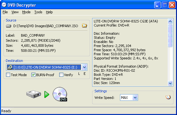Image resolution: width=177 pixels, height=115 pixels.
Task: Click 'LITE-ON DVDRW SOHW-832S CG3E (ATA)' header line
Action: 126,21
